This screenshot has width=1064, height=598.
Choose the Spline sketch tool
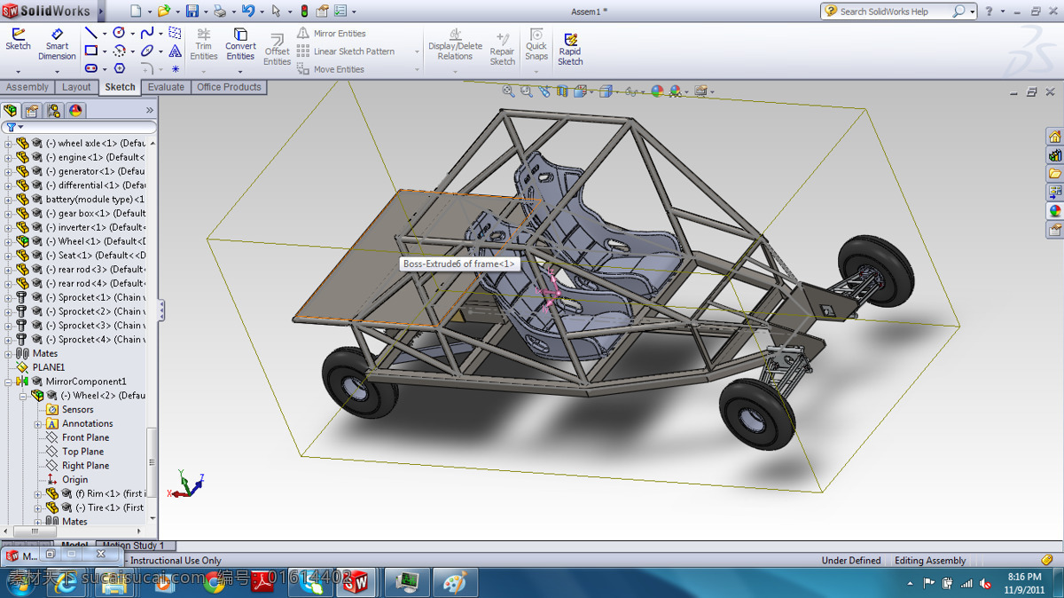(x=147, y=33)
